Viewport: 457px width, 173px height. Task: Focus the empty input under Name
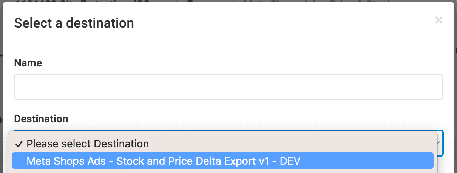[228, 87]
